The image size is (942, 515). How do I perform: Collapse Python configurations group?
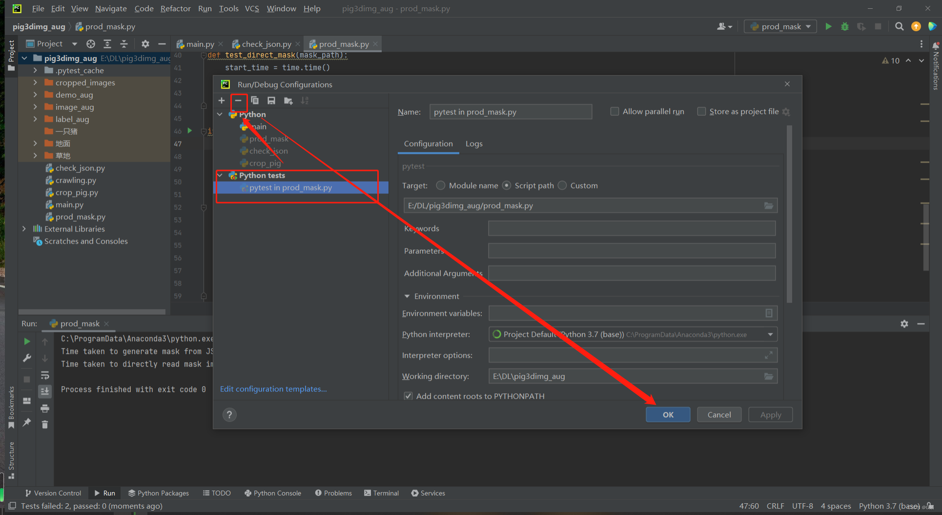point(220,114)
